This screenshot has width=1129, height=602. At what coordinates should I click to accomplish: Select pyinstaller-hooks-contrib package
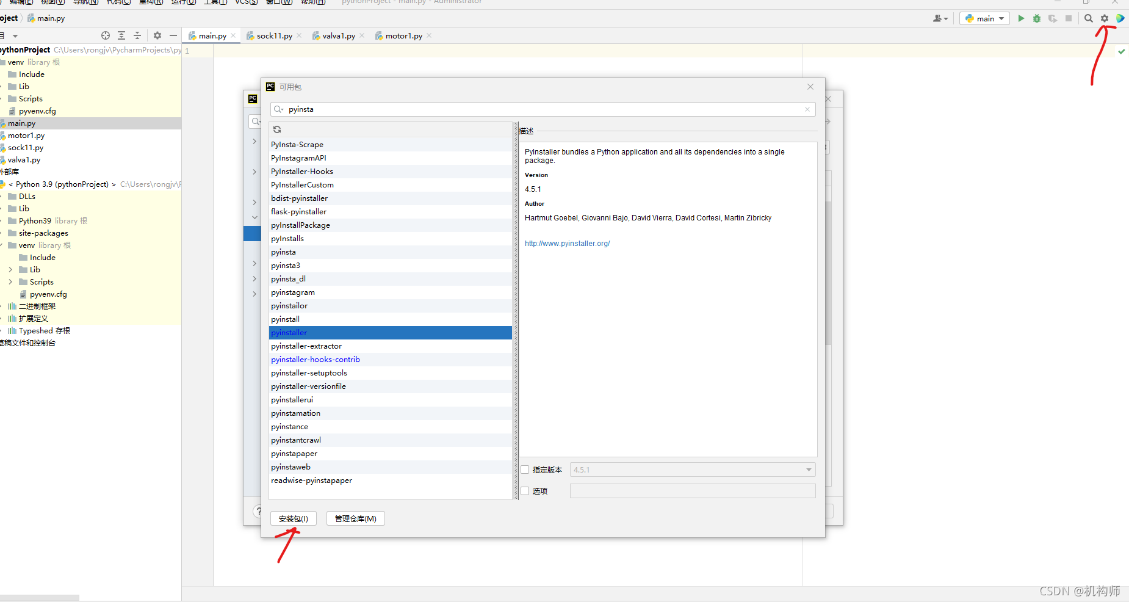[391, 360]
